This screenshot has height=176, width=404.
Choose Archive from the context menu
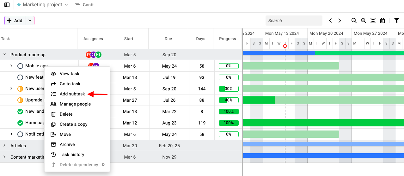tap(67, 144)
